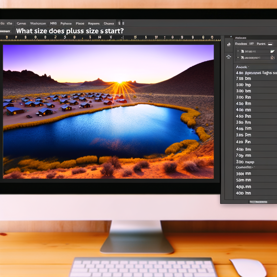Screen dimensions: 277x277
Task: Open the Wathercoss menu
Action: click(x=38, y=24)
